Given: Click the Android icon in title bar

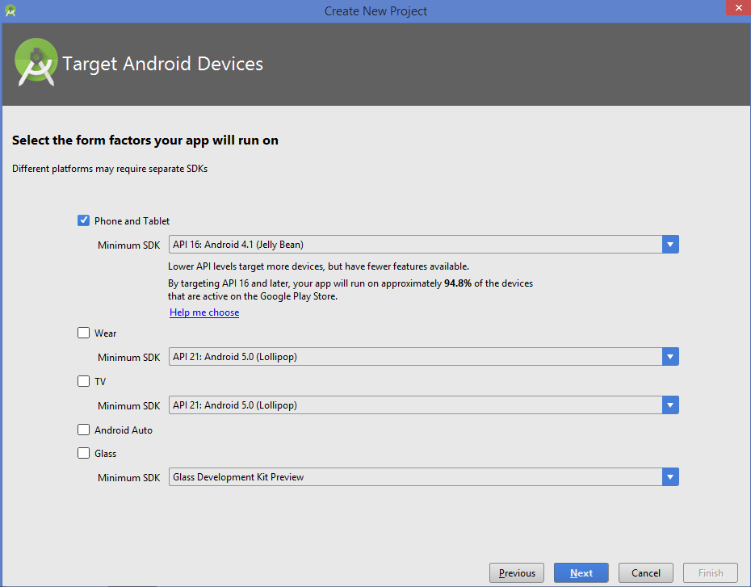Looking at the screenshot, I should [9, 10].
